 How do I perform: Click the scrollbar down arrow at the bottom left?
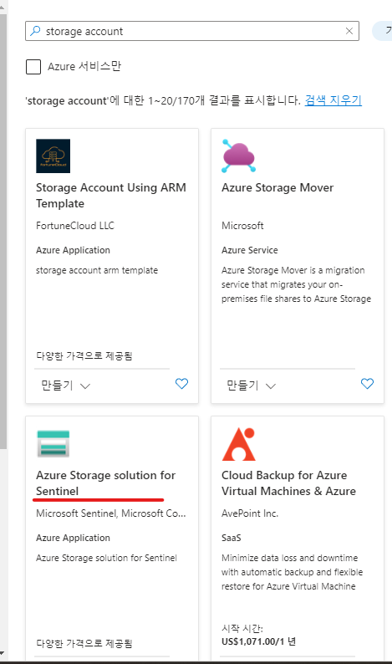(3, 654)
